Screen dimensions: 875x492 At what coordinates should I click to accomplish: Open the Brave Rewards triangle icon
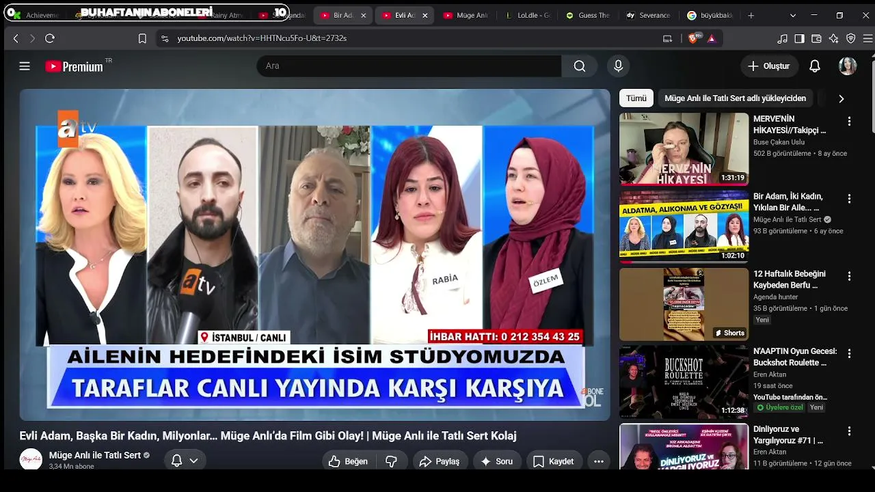click(712, 39)
